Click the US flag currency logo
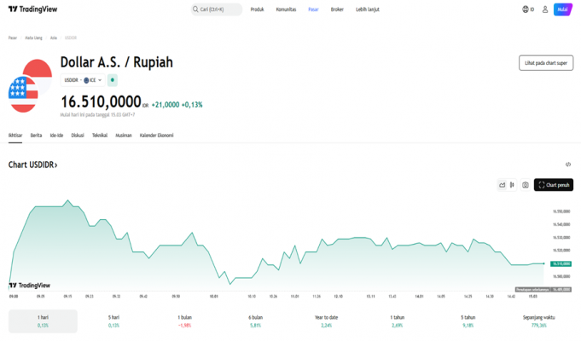 point(29,87)
